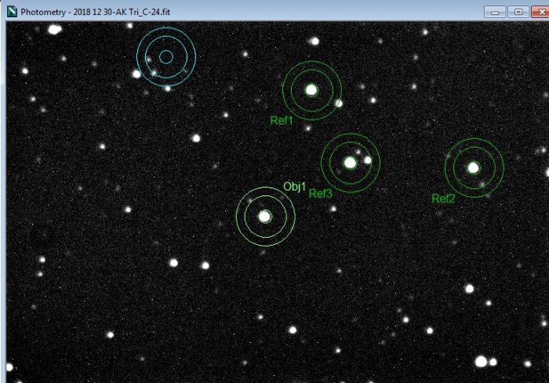Viewport: 549px width, 383px height.
Task: Click the Obj1 text label
Action: [x=294, y=186]
